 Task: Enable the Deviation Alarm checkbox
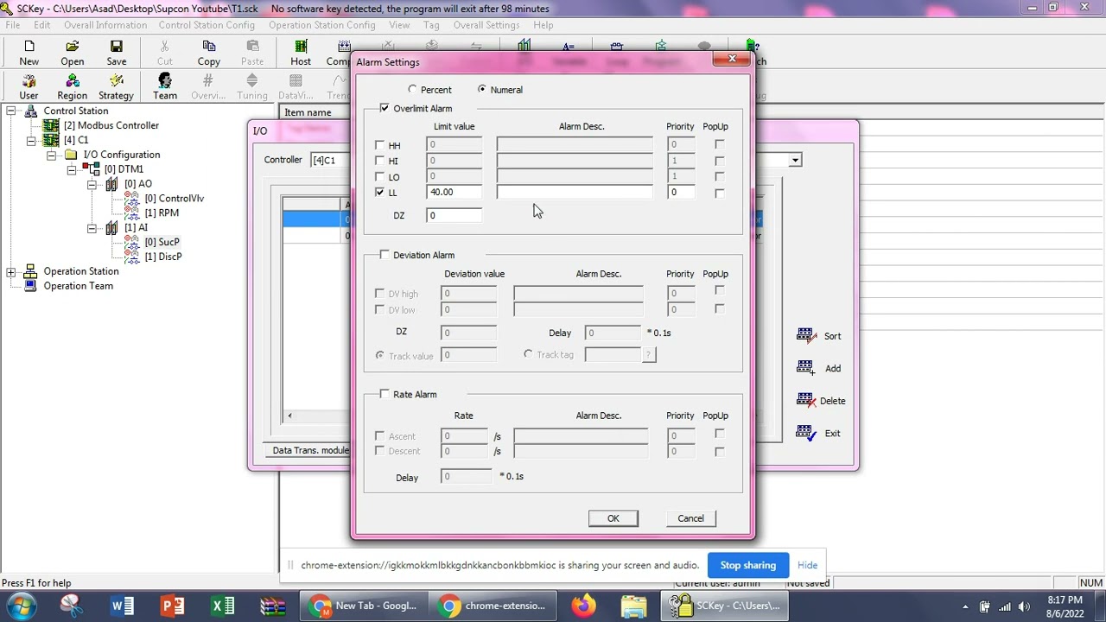pyautogui.click(x=385, y=255)
